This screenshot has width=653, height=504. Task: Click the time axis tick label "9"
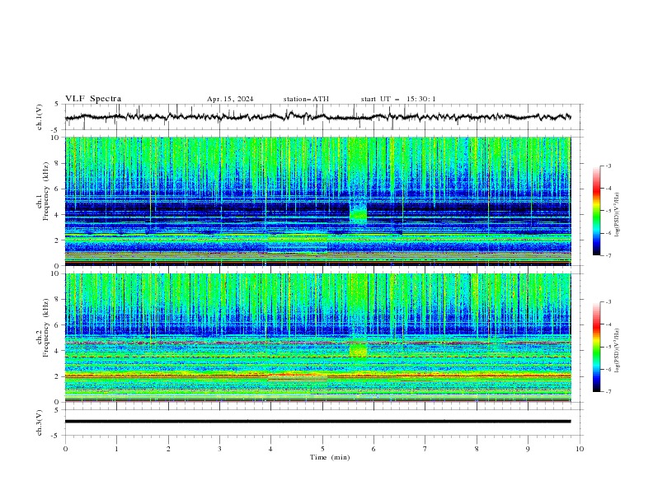(528, 449)
